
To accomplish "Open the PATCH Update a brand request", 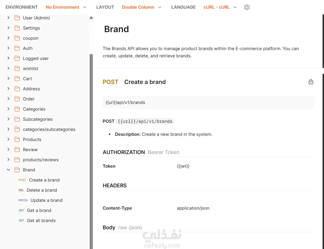I will pos(46,200).
